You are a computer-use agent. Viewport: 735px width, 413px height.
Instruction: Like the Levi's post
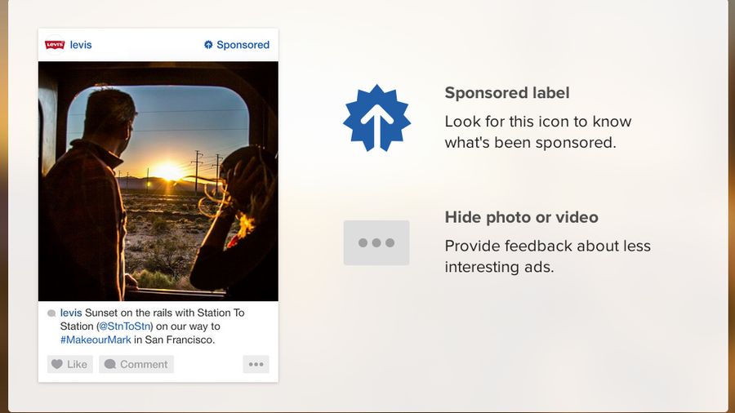tap(70, 364)
